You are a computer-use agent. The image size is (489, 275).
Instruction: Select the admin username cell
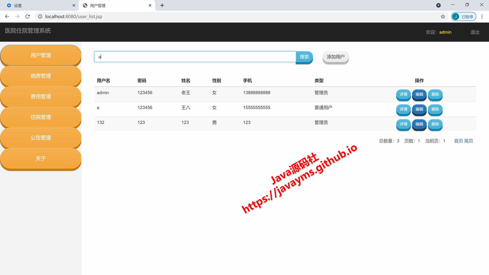(x=103, y=93)
